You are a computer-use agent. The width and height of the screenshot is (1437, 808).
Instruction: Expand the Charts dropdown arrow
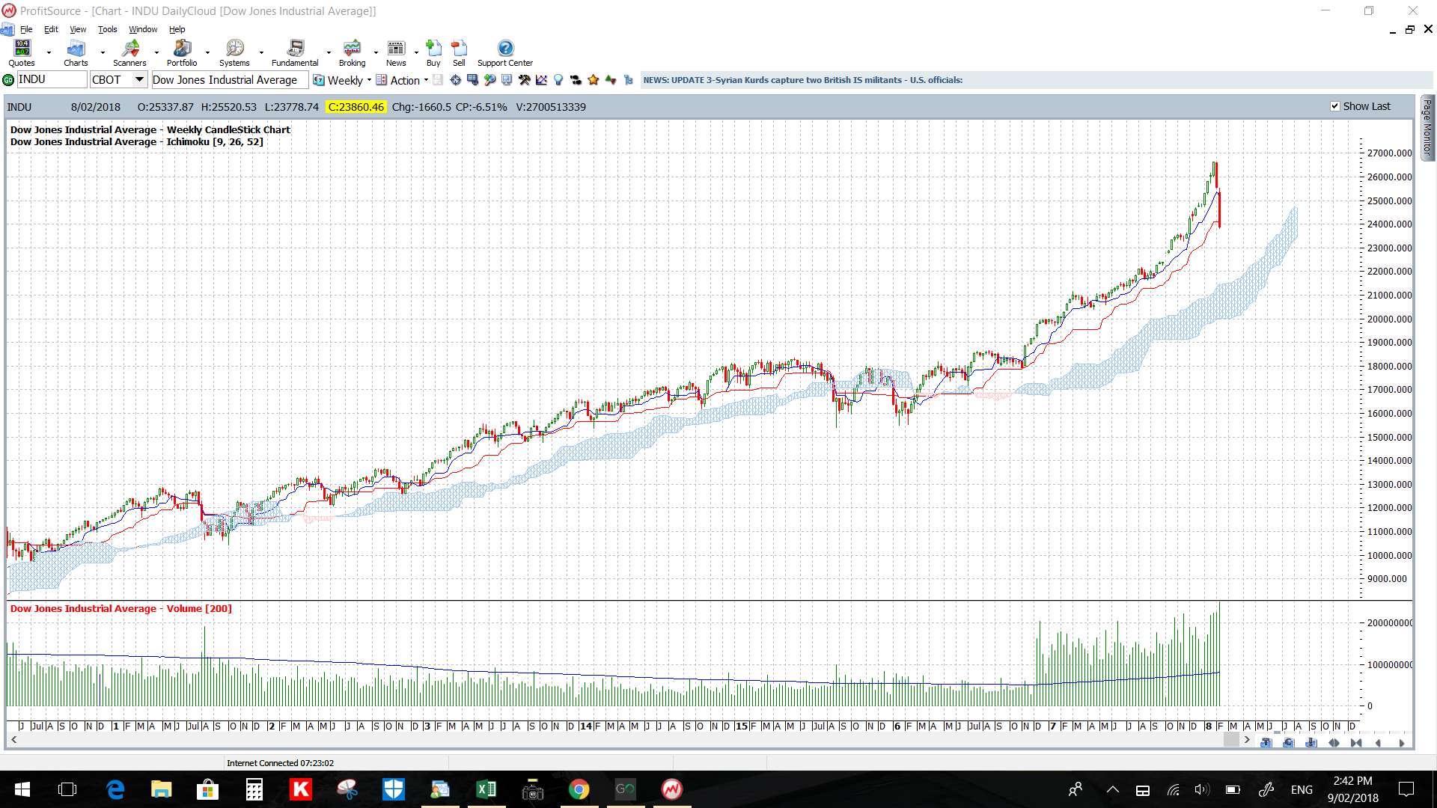[x=103, y=53]
